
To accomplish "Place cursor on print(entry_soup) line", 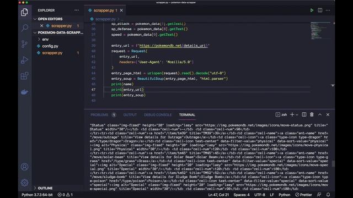I will click(129, 95).
